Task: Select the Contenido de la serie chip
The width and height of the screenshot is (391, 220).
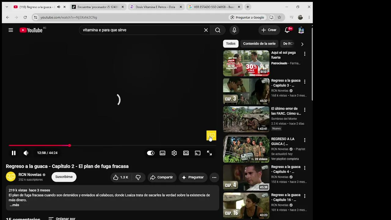Action: pyautogui.click(x=259, y=44)
